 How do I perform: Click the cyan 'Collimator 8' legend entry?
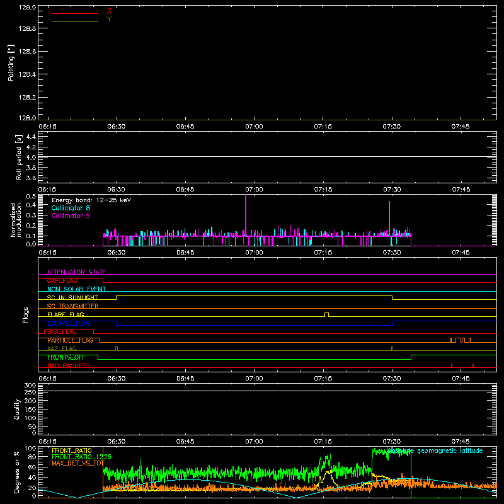71,208
